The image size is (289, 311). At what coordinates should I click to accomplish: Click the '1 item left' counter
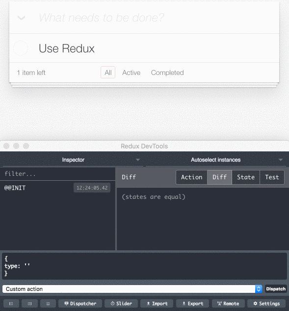click(31, 72)
